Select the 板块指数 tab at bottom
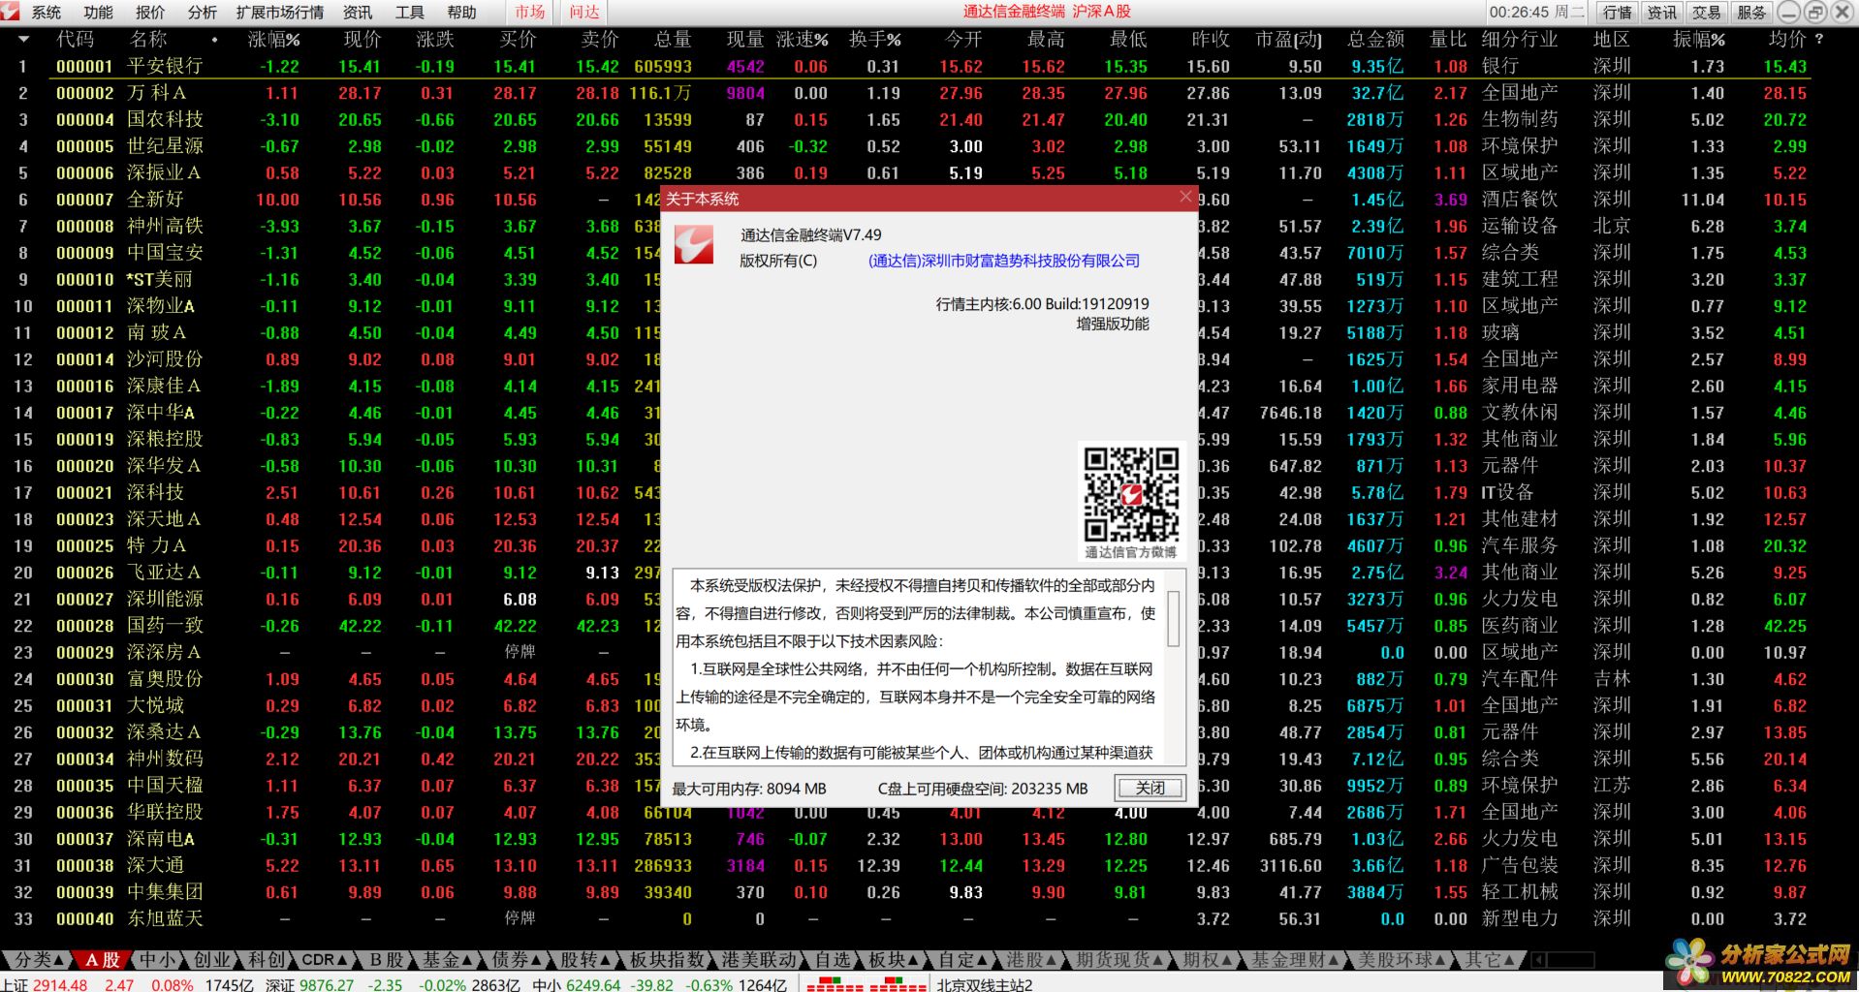The height and width of the screenshot is (992, 1859). 667,960
